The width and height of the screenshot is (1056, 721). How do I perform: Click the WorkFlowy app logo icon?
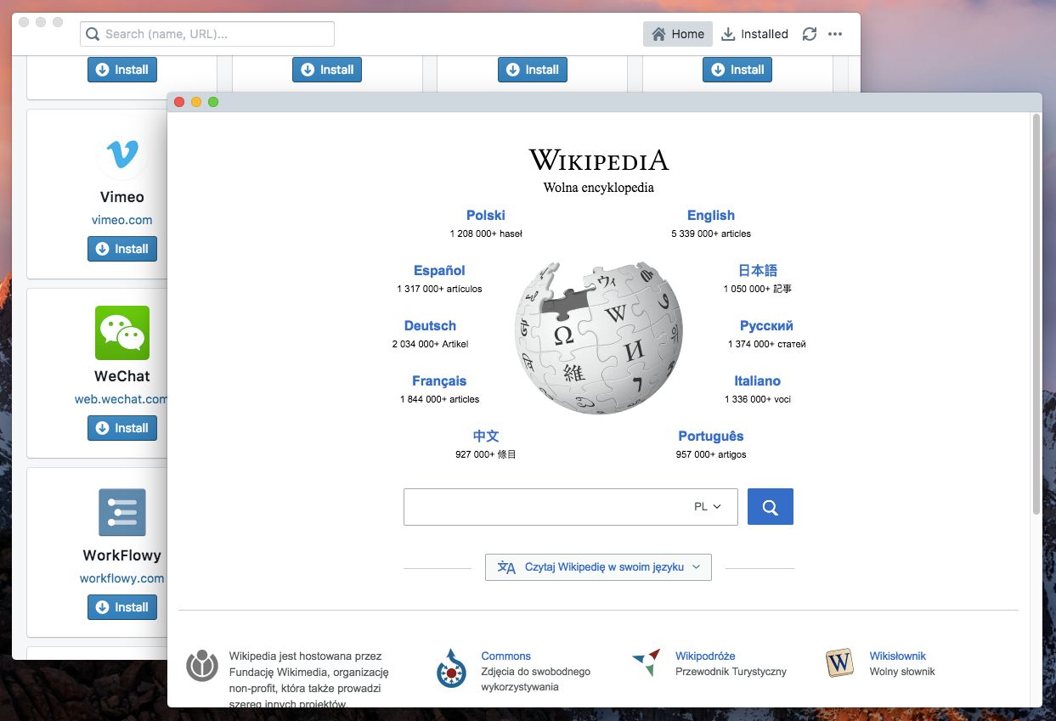[x=122, y=512]
